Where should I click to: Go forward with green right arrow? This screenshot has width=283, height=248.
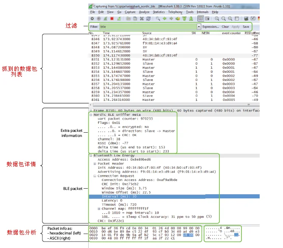tap(171, 19)
